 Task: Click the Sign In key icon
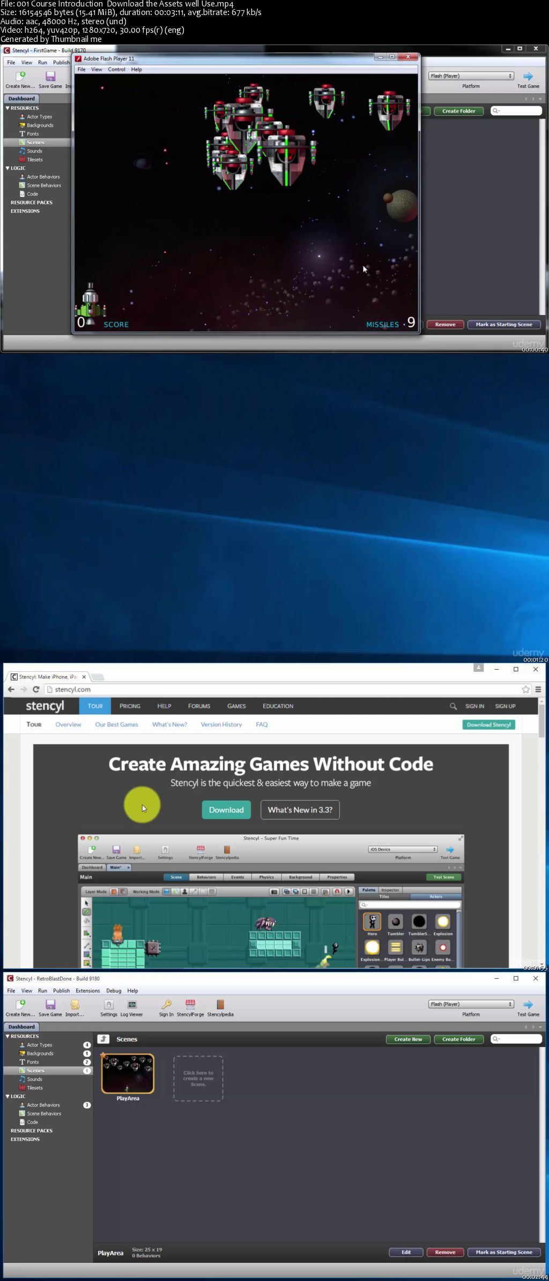coord(166,1004)
